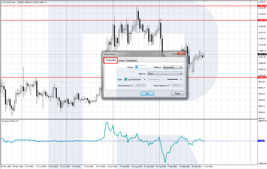
Task: Confirm the settings with OK
Action: click(x=147, y=94)
